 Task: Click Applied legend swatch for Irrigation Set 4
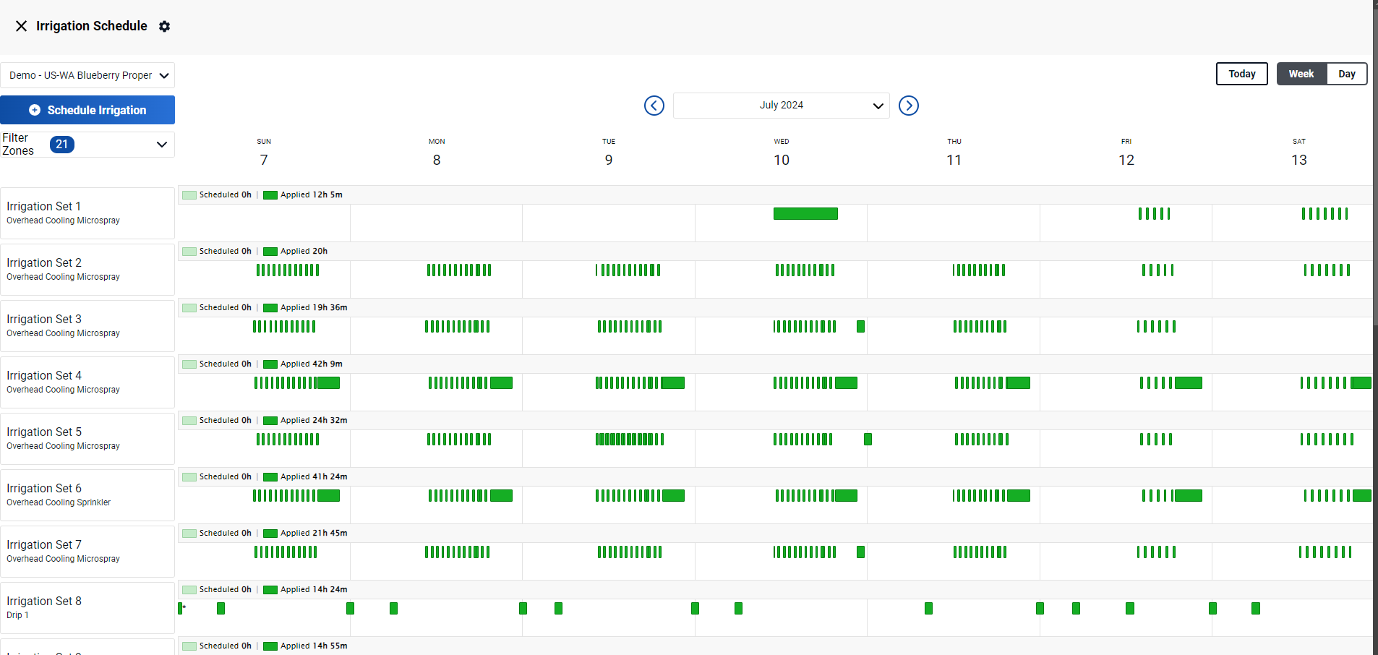tap(270, 364)
